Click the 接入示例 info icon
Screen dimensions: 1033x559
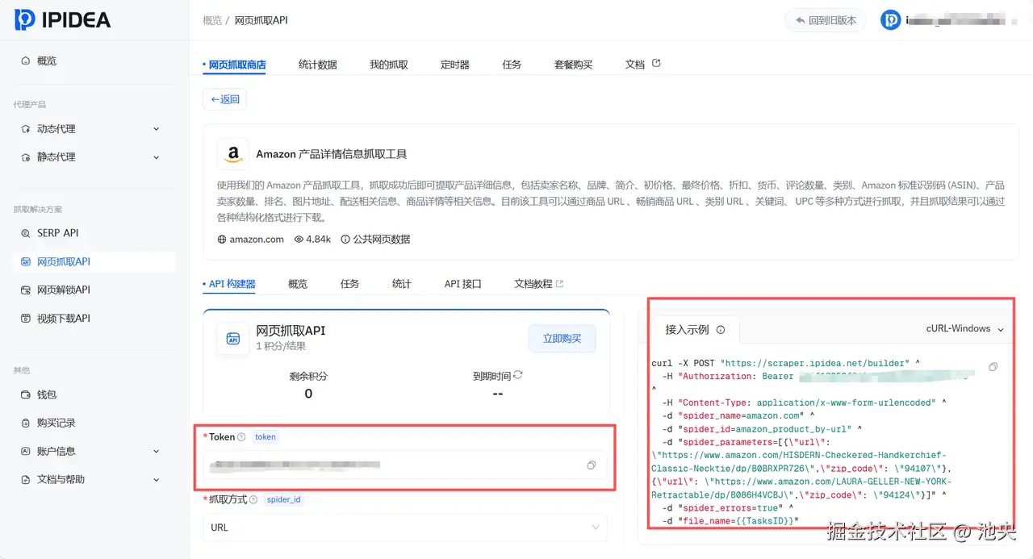click(x=721, y=330)
